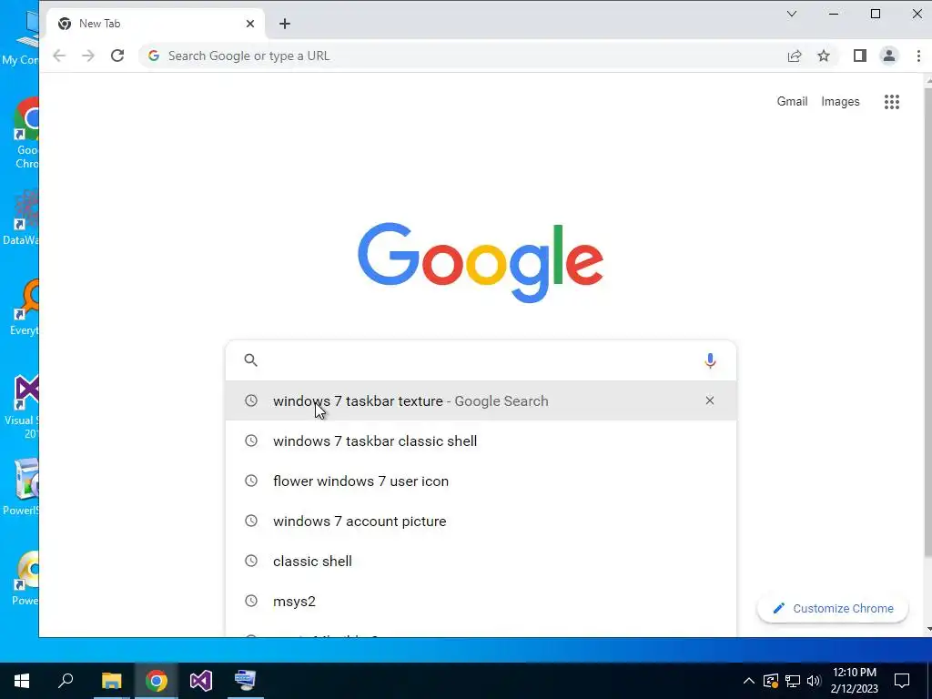This screenshot has width=932, height=699.
Task: Open volume control in system tray
Action: [x=814, y=681]
